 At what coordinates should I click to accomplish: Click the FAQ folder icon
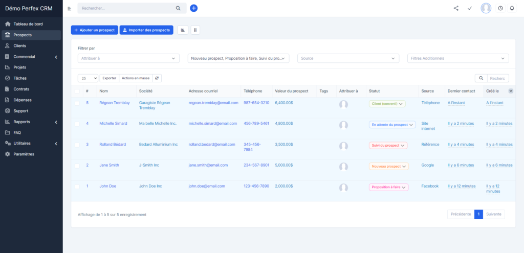[8, 132]
